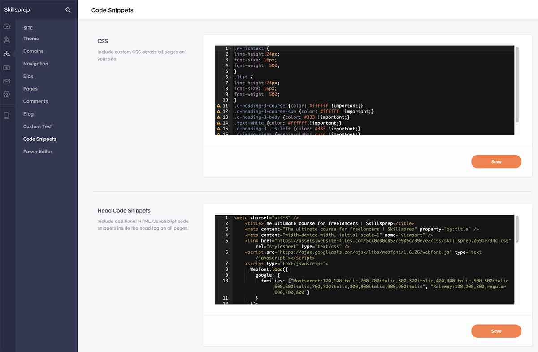The height and width of the screenshot is (352, 538).
Task: Open the Domains settings
Action: (34, 51)
